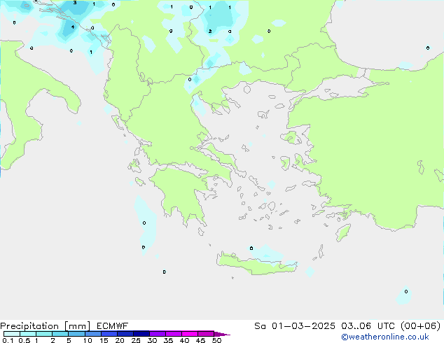Pick the 15–20 mm legend swatch
Viewport: 444px width, 343px height.
109,334
